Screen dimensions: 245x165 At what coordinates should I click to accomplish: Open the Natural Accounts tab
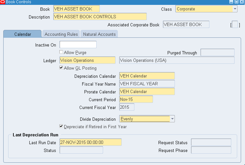tap(99, 34)
